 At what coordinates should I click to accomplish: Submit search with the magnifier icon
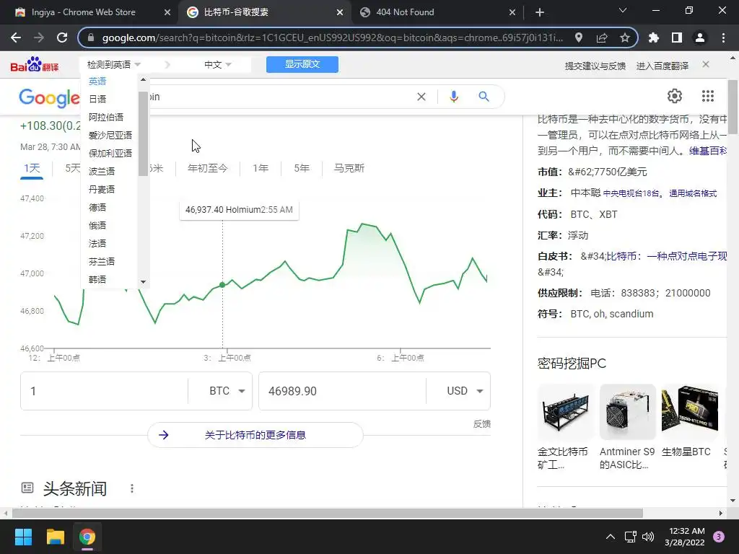click(x=484, y=97)
